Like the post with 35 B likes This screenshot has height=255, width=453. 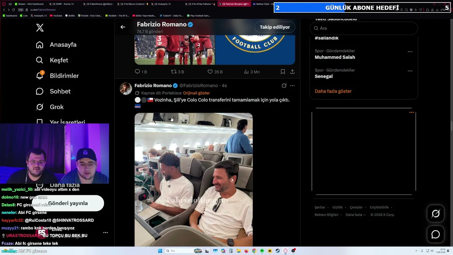point(215,72)
